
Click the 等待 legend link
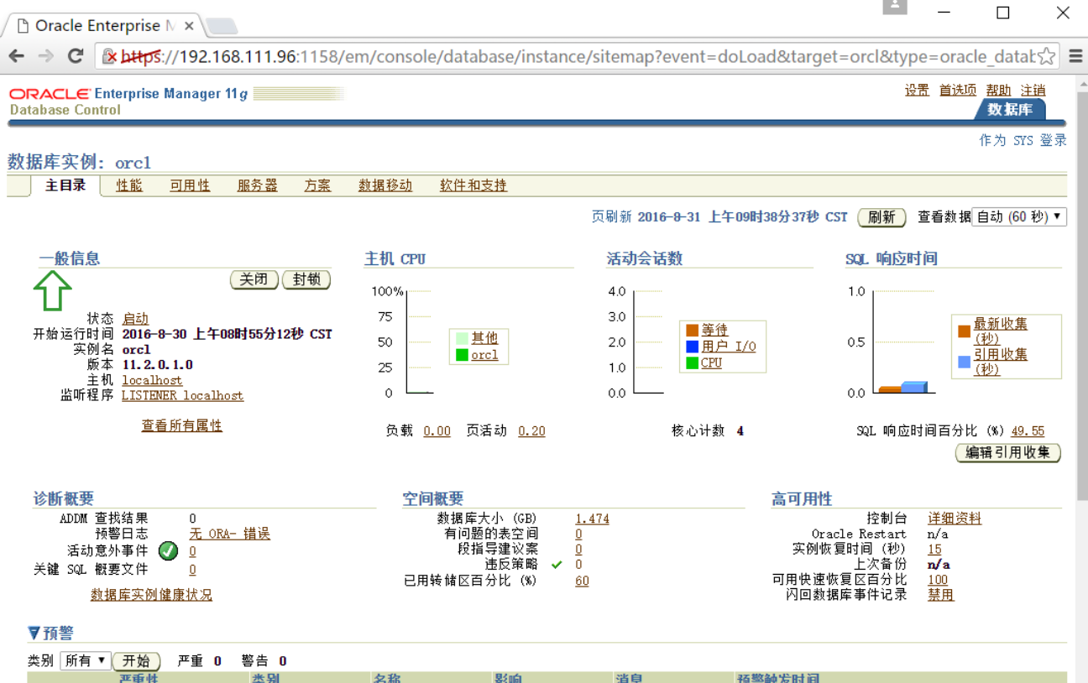714,330
